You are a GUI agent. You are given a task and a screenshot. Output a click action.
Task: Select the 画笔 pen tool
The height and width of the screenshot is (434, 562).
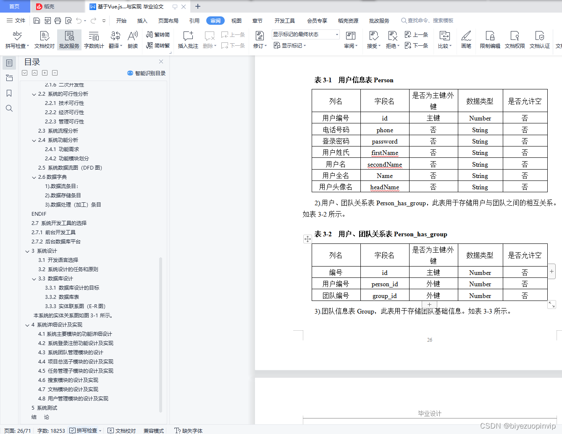[466, 40]
